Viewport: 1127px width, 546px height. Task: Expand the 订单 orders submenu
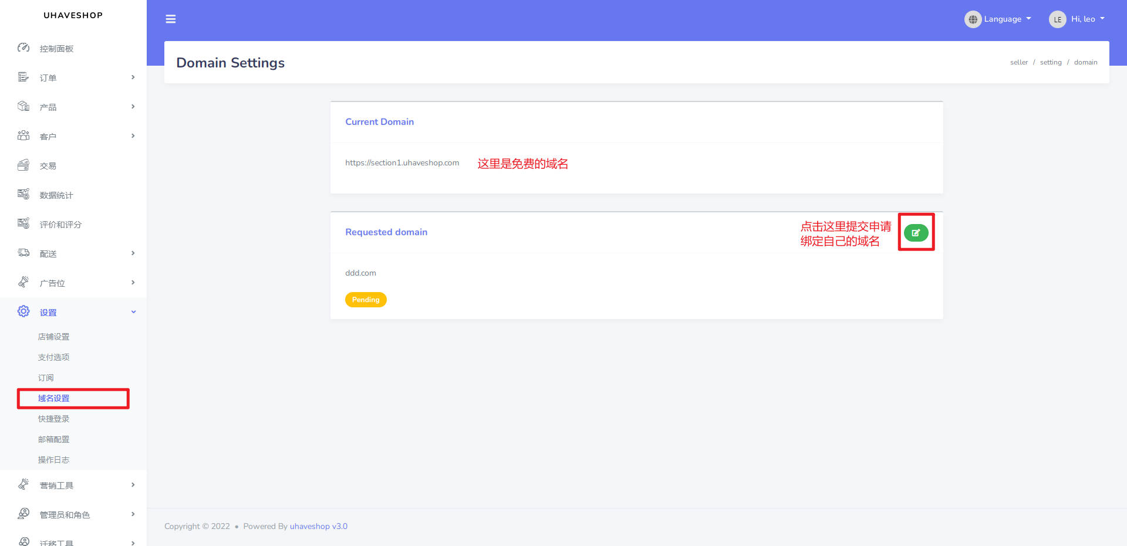[x=133, y=77]
